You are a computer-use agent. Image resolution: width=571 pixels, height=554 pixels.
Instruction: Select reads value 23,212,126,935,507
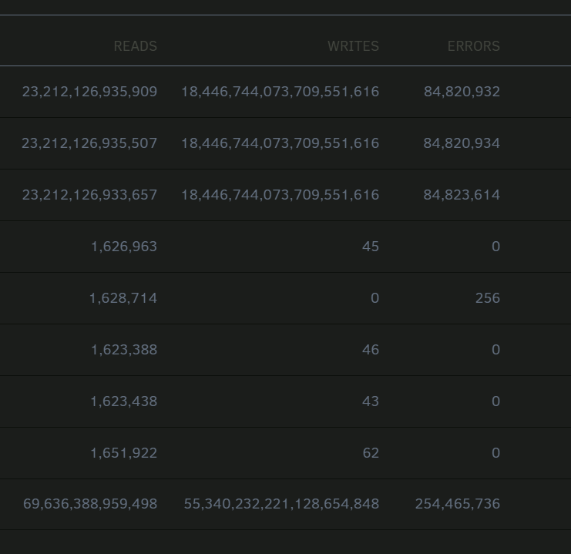[89, 143]
